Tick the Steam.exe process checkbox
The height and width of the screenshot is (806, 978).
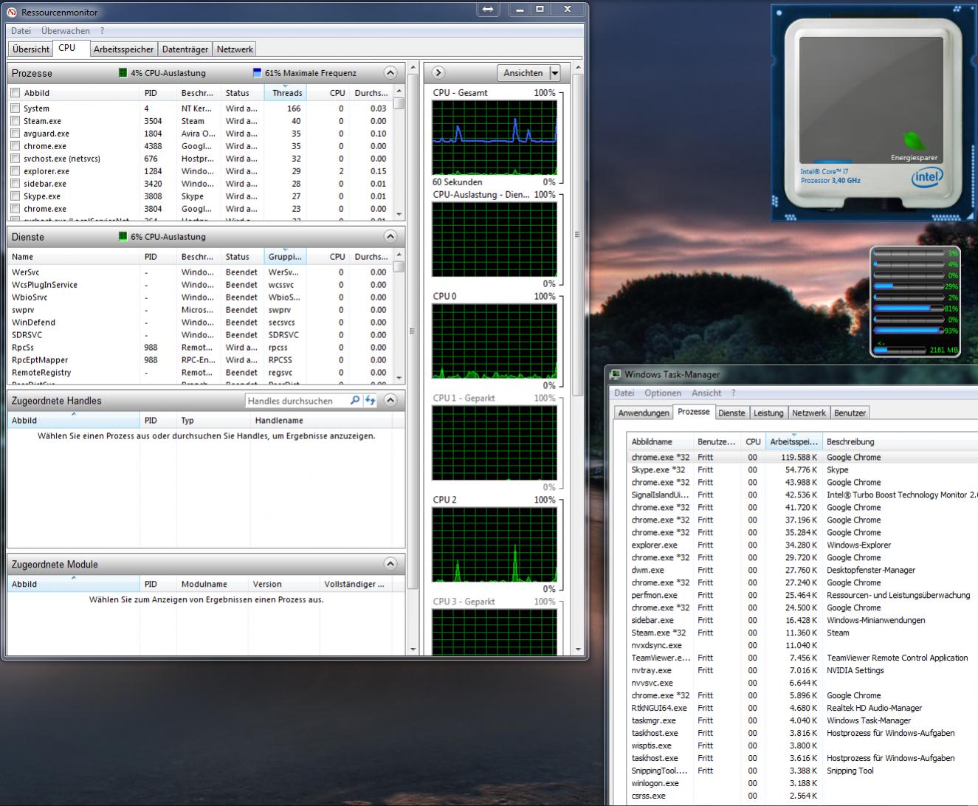coord(16,121)
